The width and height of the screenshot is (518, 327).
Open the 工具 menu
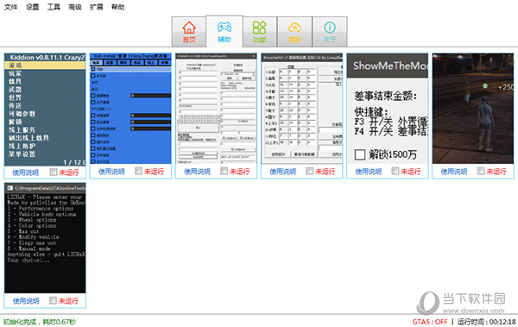[x=54, y=7]
